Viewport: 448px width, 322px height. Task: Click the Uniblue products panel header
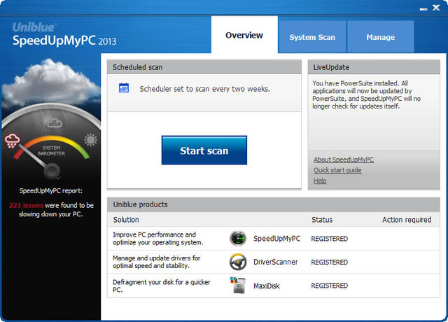pyautogui.click(x=274, y=204)
